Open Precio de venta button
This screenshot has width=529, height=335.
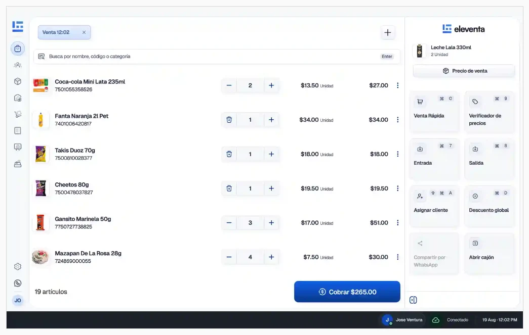[x=464, y=71]
